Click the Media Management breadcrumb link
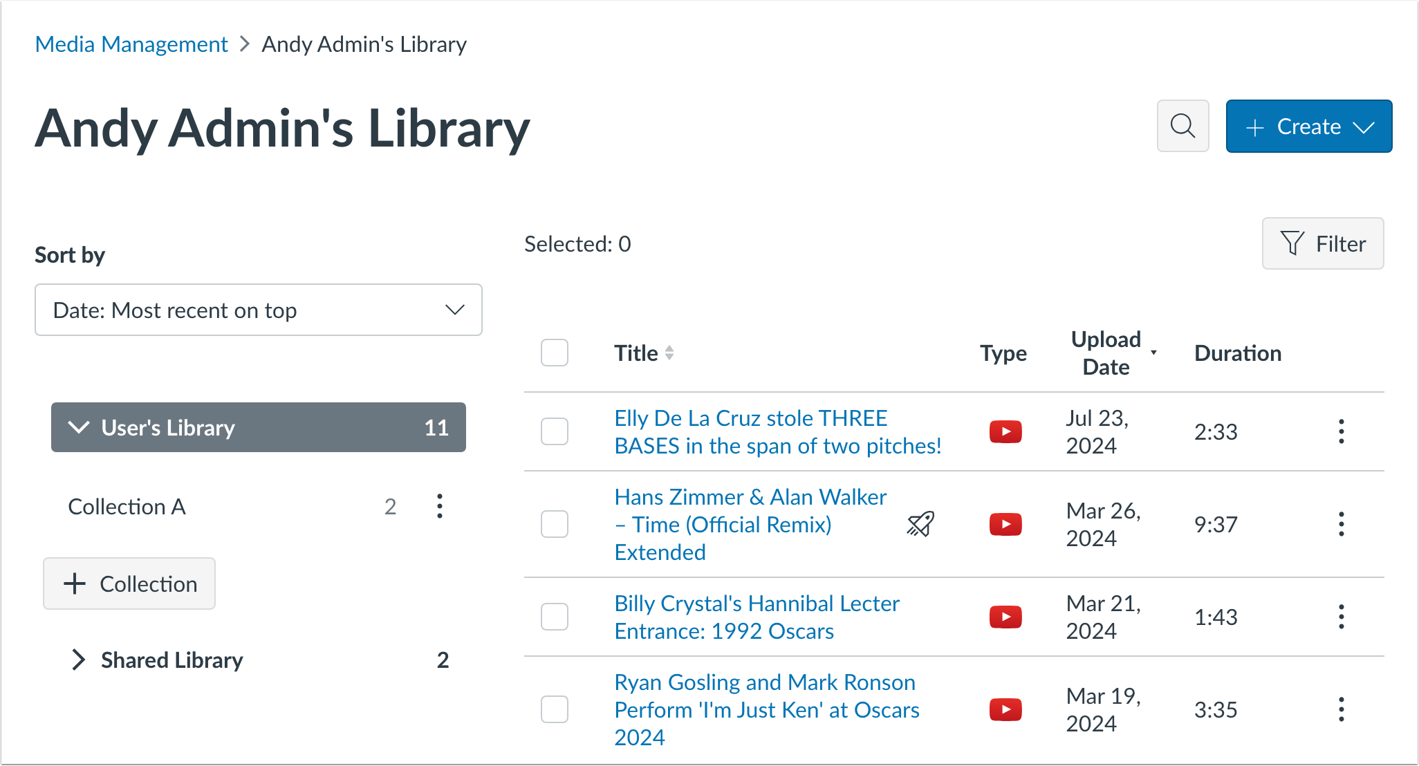Viewport: 1419px width, 766px height. tap(131, 44)
